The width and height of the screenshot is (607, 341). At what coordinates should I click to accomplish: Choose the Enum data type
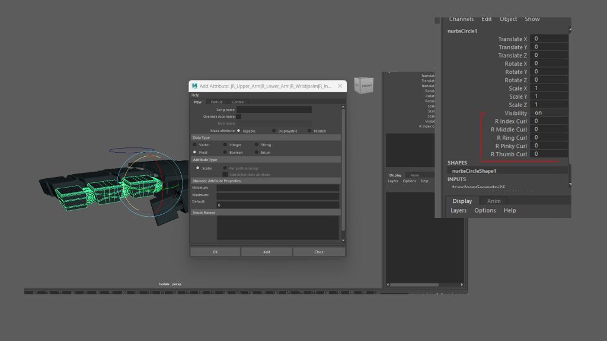pos(256,152)
